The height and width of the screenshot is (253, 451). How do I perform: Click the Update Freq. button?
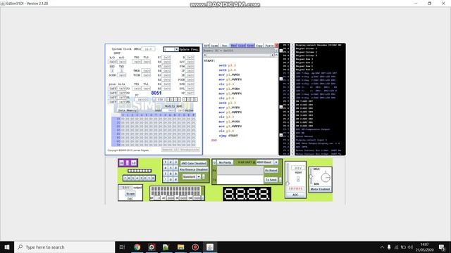pos(189,49)
